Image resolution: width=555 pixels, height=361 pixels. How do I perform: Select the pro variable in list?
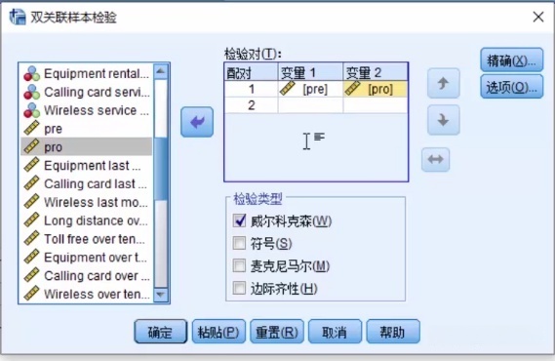[x=87, y=147]
